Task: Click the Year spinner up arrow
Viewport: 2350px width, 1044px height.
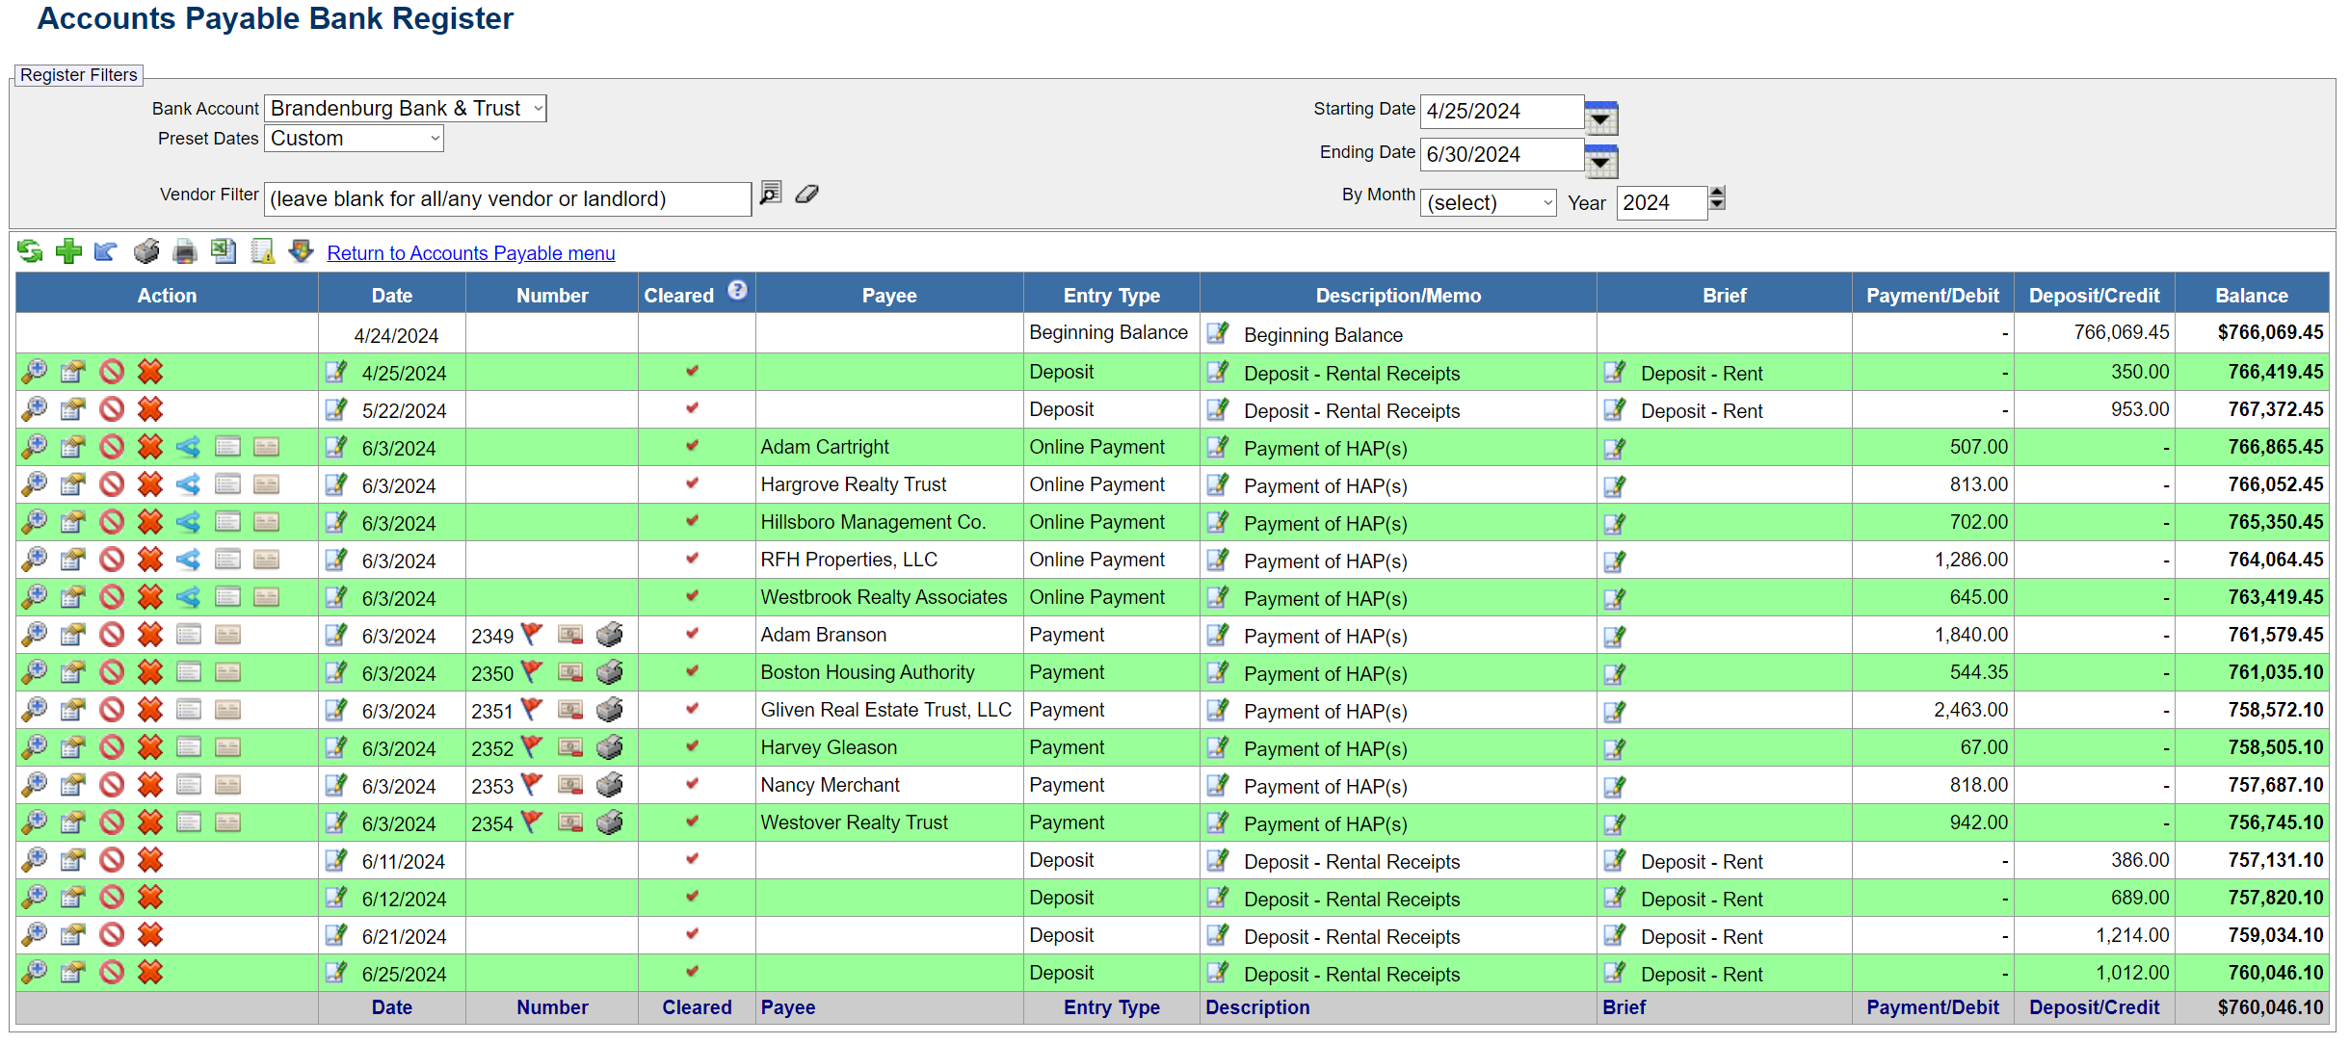Action: [1717, 193]
